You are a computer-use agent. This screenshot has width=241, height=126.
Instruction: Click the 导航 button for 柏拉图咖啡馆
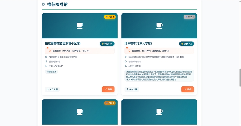click(x=108, y=89)
